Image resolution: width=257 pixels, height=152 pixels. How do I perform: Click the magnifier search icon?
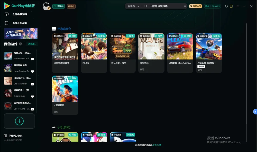[146, 6]
